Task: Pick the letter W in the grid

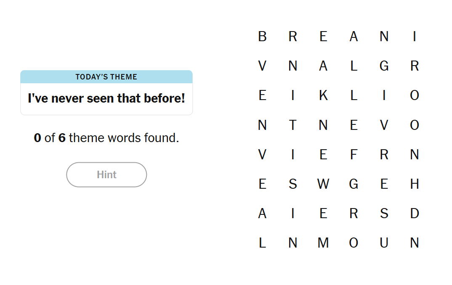Action: tap(323, 184)
